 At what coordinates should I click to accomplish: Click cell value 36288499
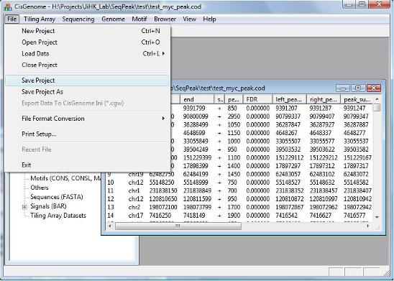click(x=196, y=125)
